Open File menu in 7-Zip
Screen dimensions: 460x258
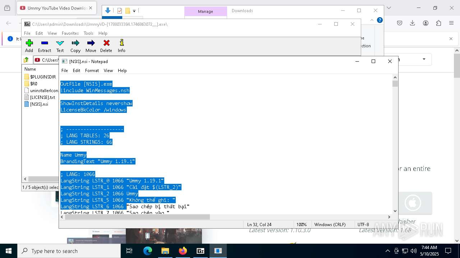click(x=27, y=33)
